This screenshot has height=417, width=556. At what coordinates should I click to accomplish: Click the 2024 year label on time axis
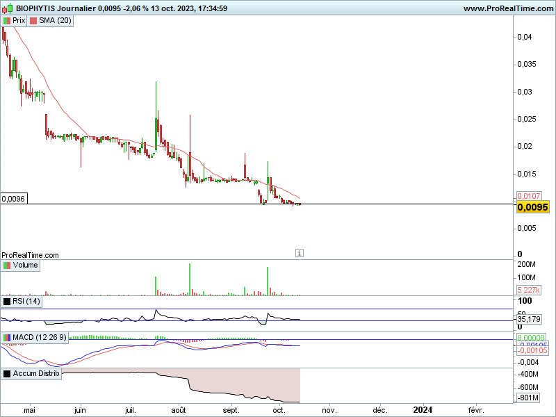(423, 410)
